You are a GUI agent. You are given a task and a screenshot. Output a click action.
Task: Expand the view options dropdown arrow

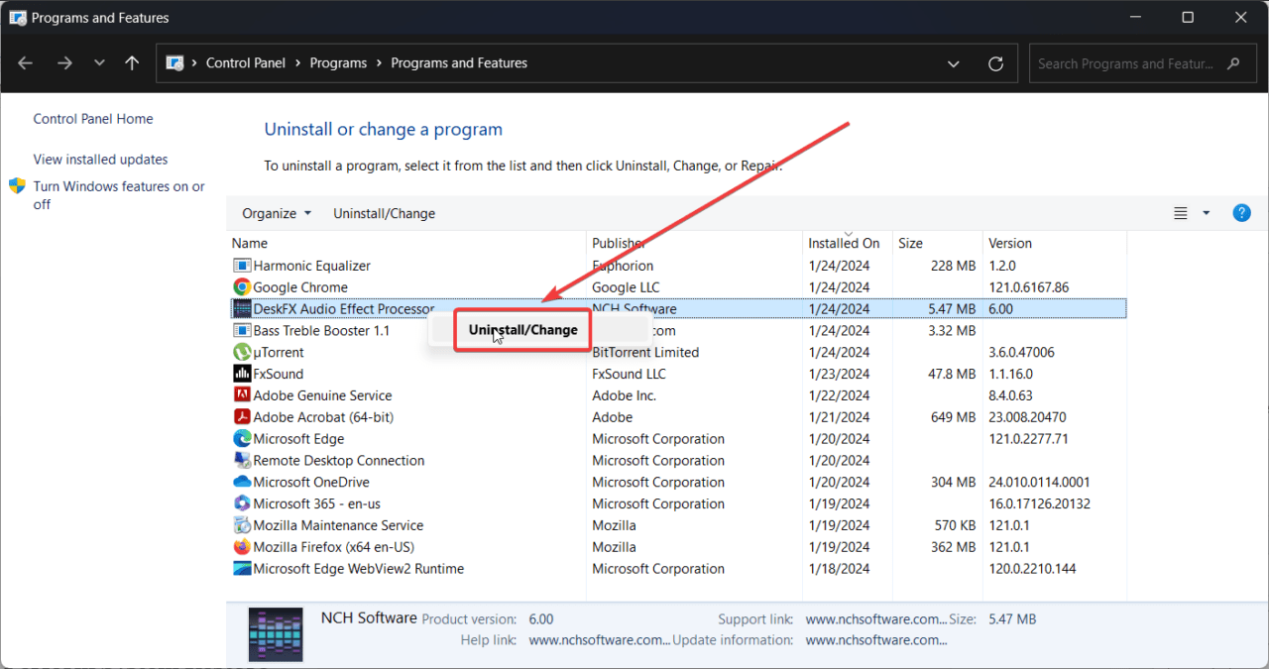click(1207, 213)
